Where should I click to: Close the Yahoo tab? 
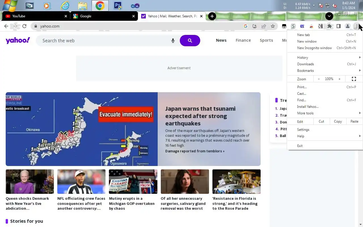click(x=201, y=16)
